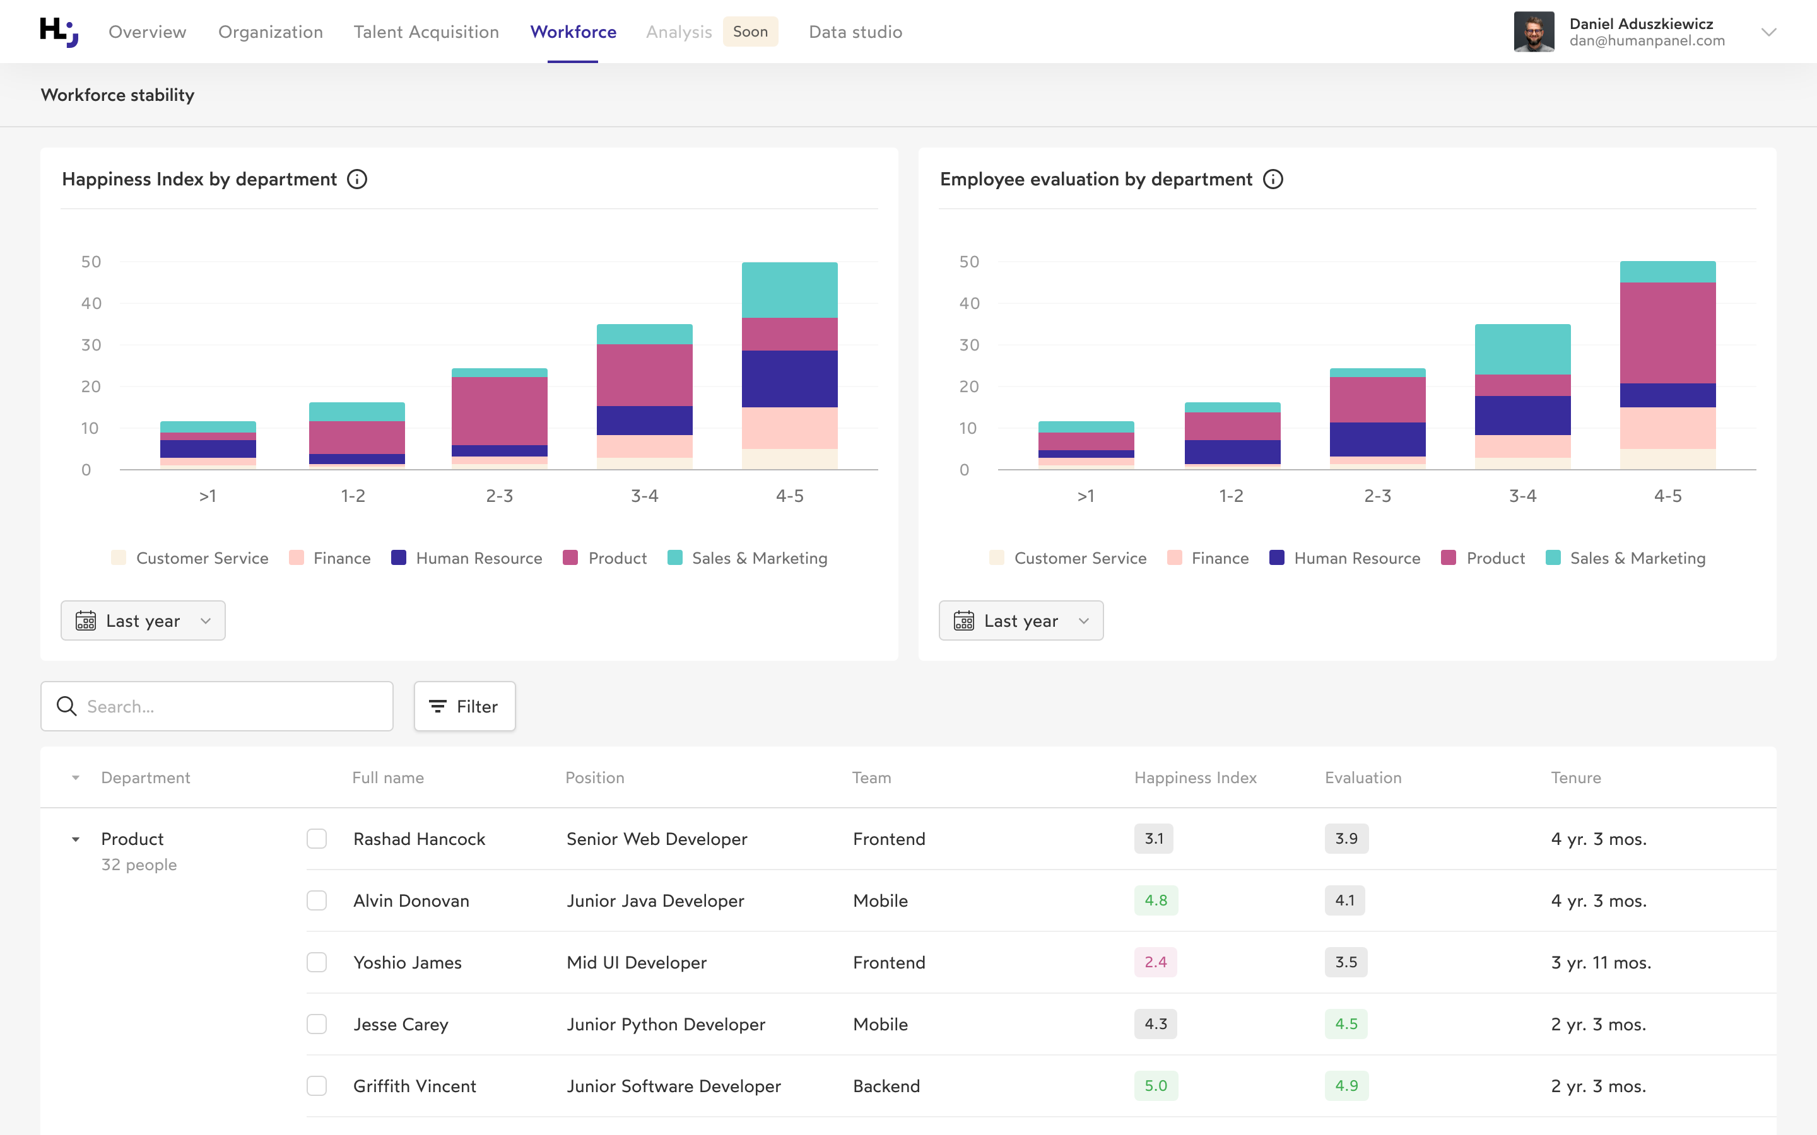Click info icon beside Employee evaluation title
1817x1135 pixels.
coord(1273,180)
